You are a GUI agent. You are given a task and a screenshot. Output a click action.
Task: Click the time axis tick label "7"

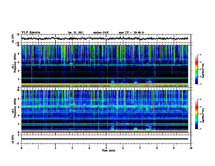click(x=140, y=148)
